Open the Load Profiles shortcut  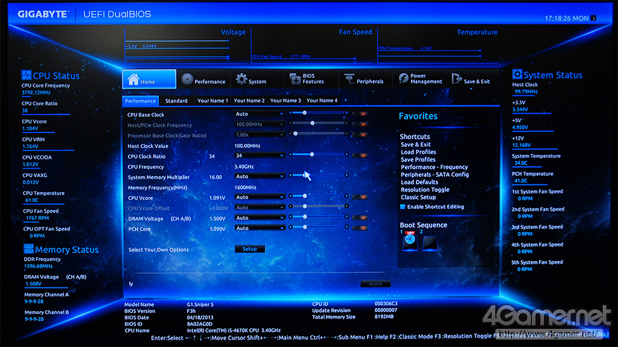point(418,152)
